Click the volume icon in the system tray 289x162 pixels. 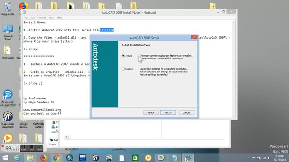[269, 158]
